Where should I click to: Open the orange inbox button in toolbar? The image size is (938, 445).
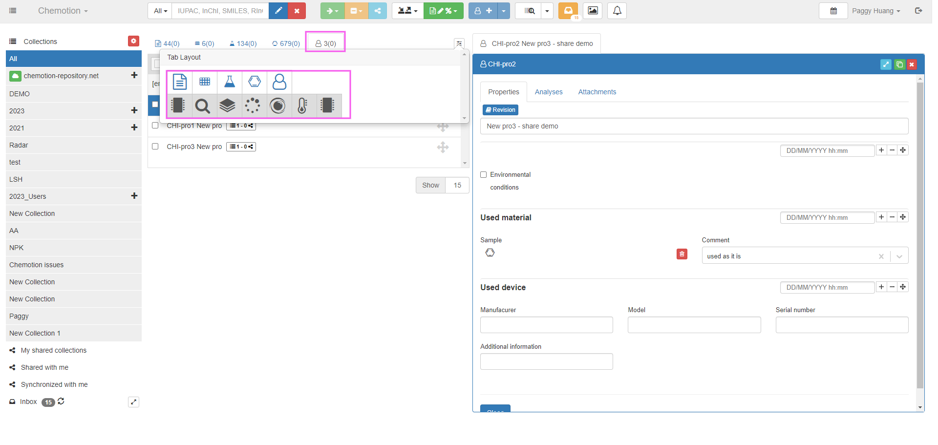tap(568, 11)
